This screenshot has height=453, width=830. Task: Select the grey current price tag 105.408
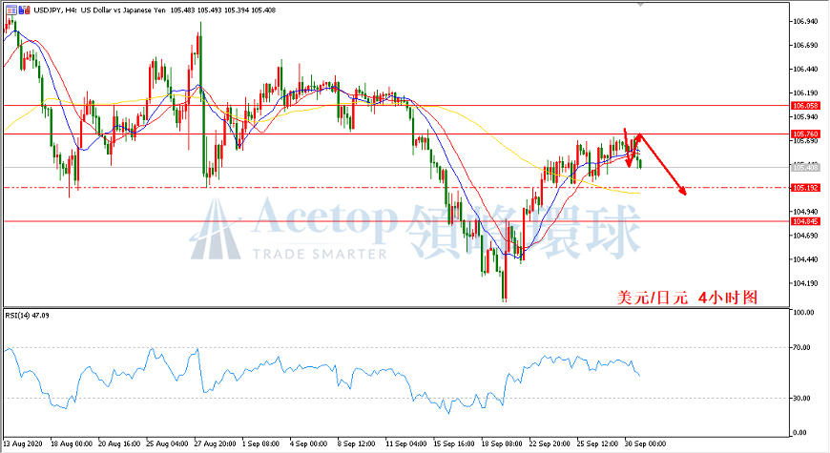[x=805, y=167]
